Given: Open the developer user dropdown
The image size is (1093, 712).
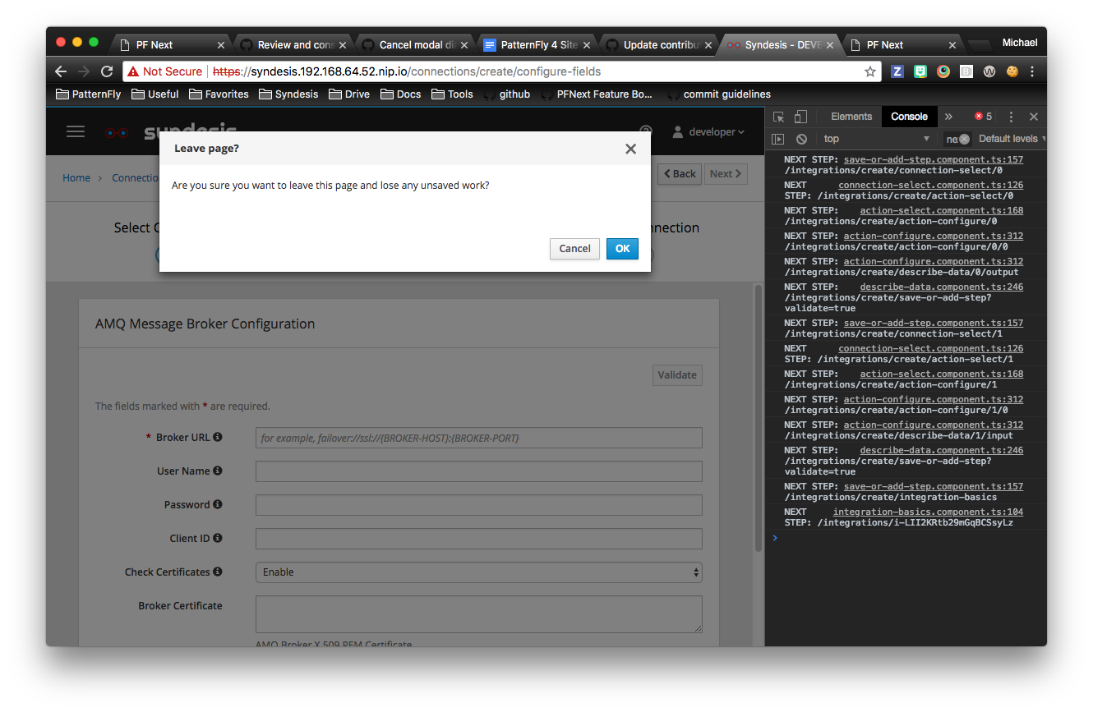Looking at the screenshot, I should [x=708, y=131].
